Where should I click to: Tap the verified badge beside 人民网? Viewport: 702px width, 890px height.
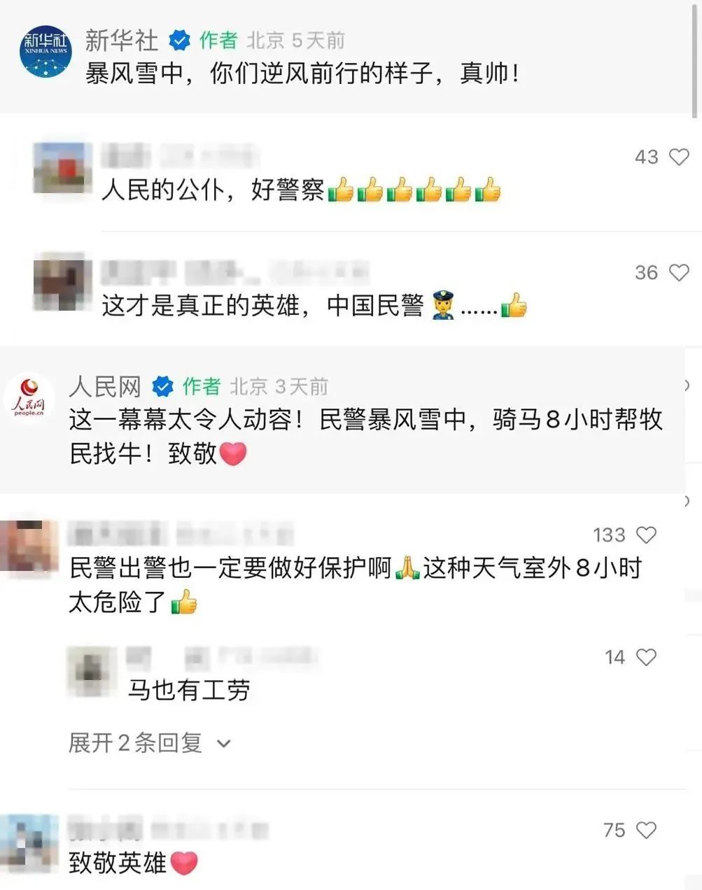[x=163, y=386]
